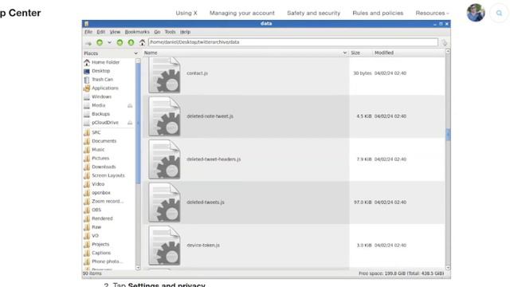This screenshot has height=287, width=510.
Task: Expand the Resources dropdown in Help Center
Action: [x=432, y=13]
